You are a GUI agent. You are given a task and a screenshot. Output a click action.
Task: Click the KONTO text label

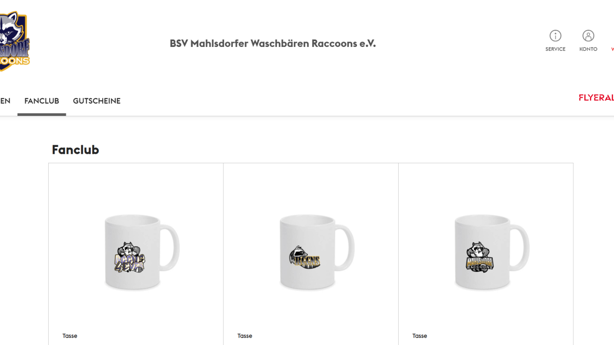point(588,49)
